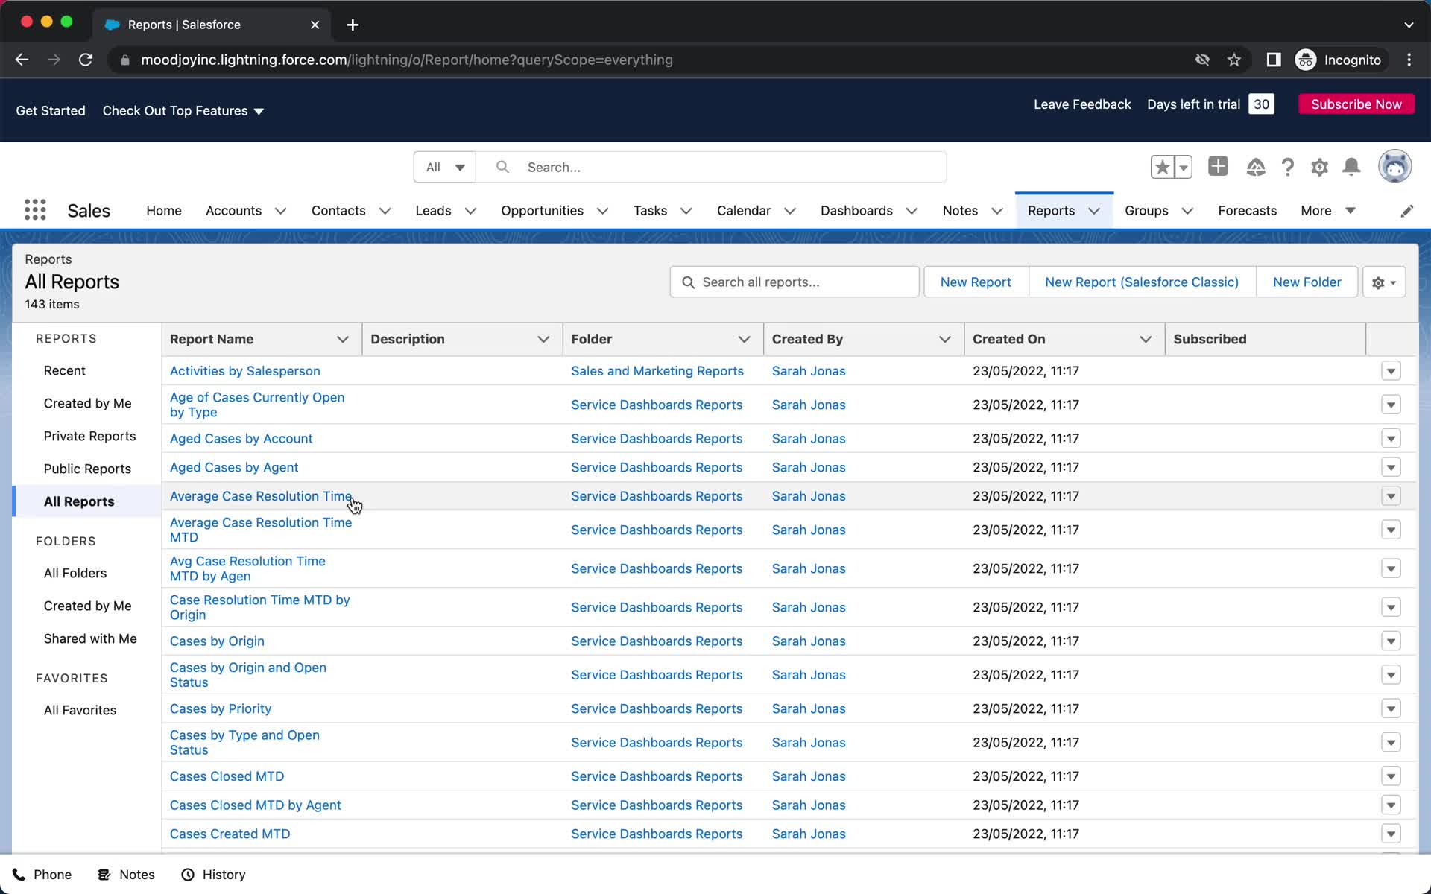Open the search scope All dropdown
Viewport: 1431px width, 894px height.
pos(445,167)
